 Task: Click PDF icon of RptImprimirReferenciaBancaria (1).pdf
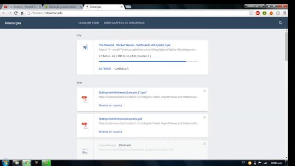point(85,99)
